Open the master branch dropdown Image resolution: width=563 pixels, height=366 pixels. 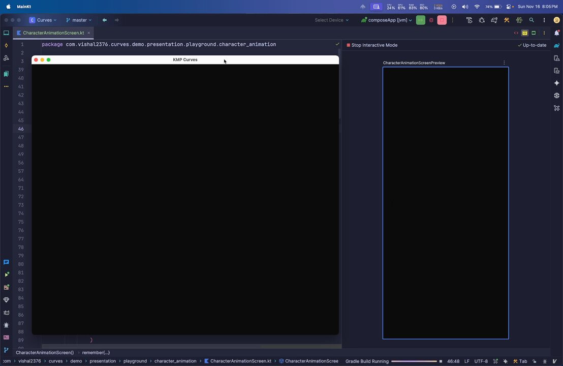point(79,20)
